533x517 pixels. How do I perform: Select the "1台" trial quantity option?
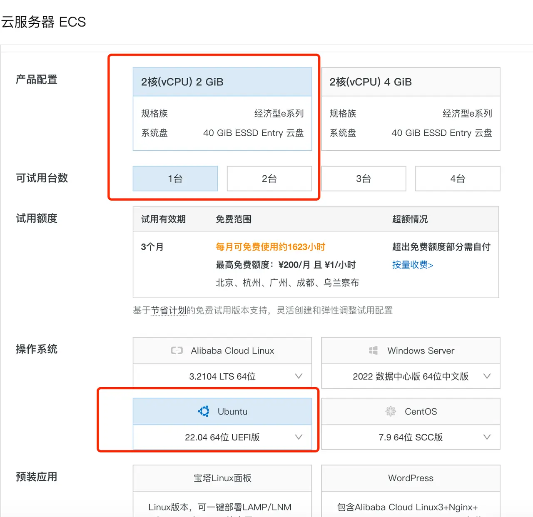[175, 179]
